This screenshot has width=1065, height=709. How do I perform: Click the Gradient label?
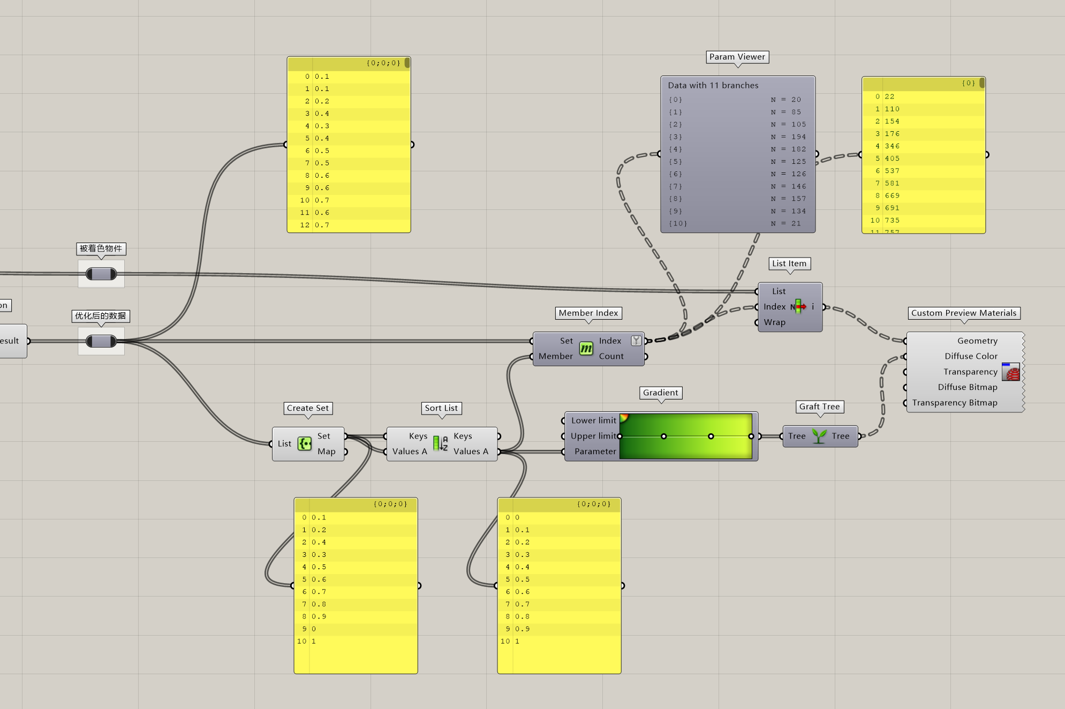tap(661, 393)
